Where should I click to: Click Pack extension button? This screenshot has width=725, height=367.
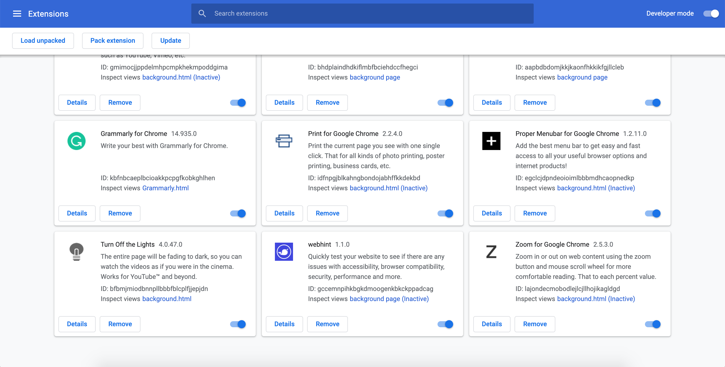[113, 41]
